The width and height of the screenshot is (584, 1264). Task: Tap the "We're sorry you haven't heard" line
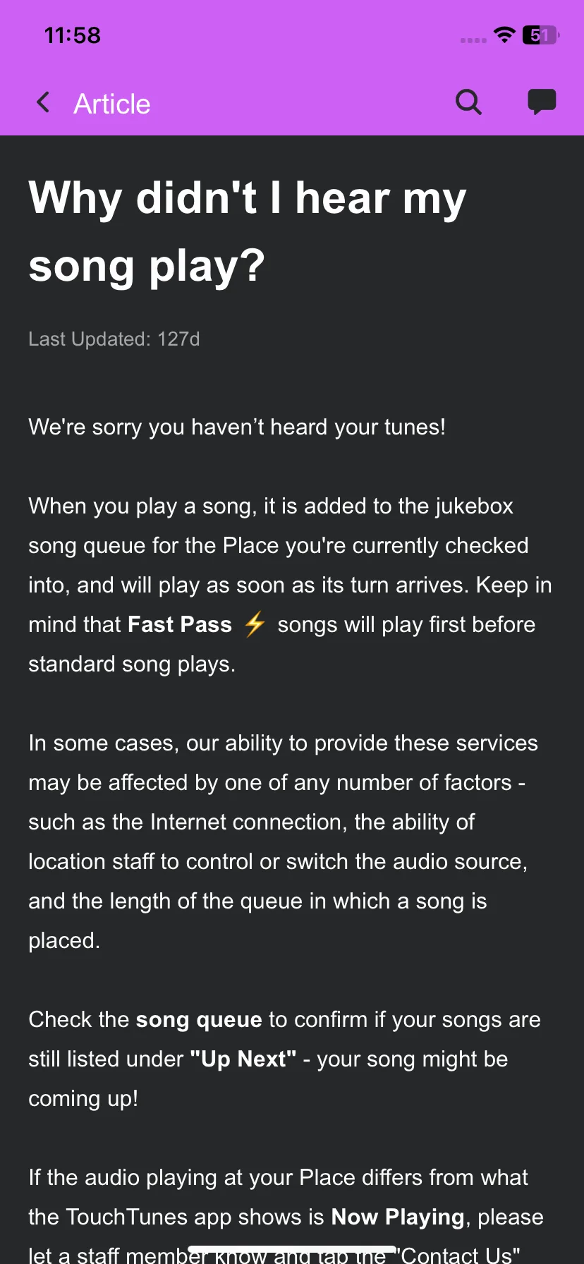237,427
